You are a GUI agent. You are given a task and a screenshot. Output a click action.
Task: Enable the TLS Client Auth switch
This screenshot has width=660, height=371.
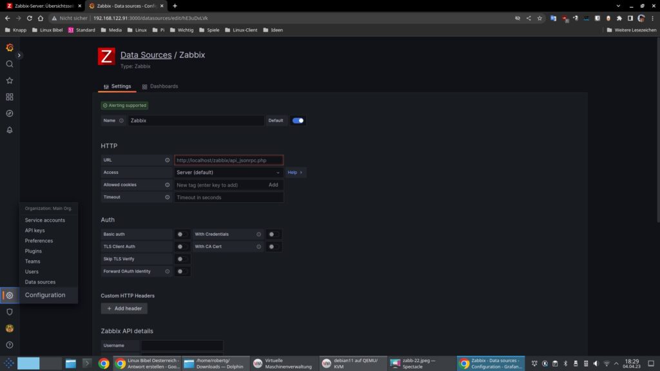(x=182, y=247)
